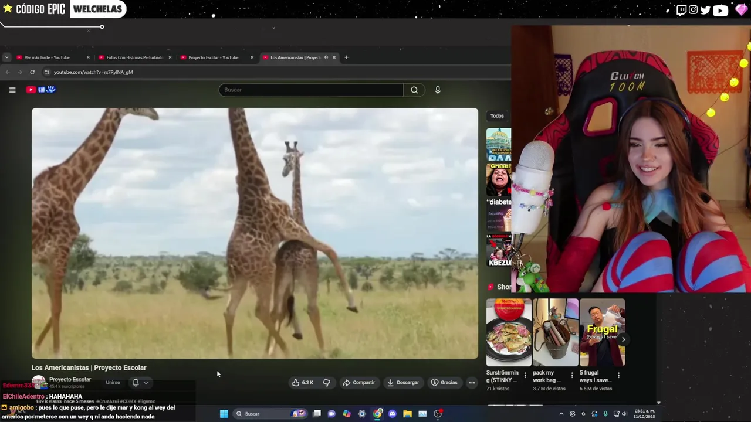751x422 pixels.
Task: Start a voice search with the microphone
Action: 438,90
